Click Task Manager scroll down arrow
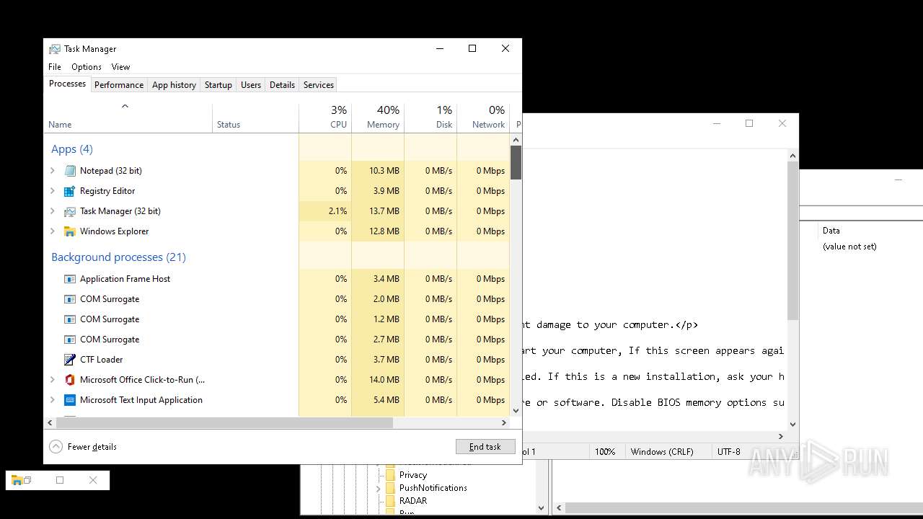Screen dimensions: 923x519 516,411
